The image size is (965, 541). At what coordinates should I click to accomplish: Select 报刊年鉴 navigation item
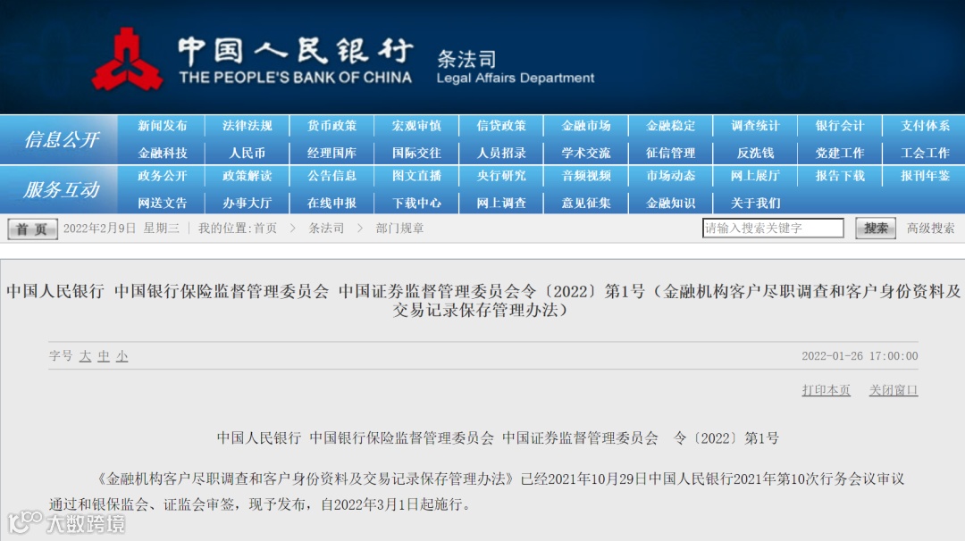click(x=925, y=176)
